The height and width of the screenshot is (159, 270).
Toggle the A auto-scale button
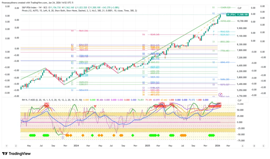[x=242, y=146]
